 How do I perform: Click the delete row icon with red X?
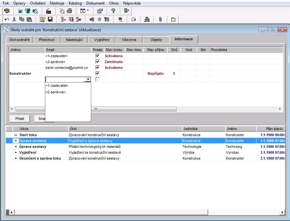79,19
